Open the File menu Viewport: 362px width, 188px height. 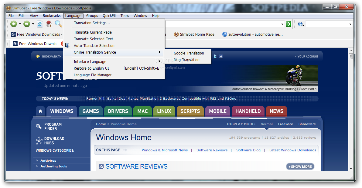click(11, 16)
